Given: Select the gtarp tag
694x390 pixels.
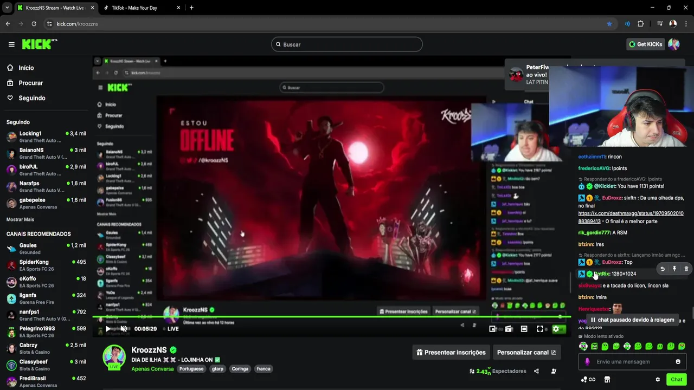Looking at the screenshot, I should coord(217,369).
